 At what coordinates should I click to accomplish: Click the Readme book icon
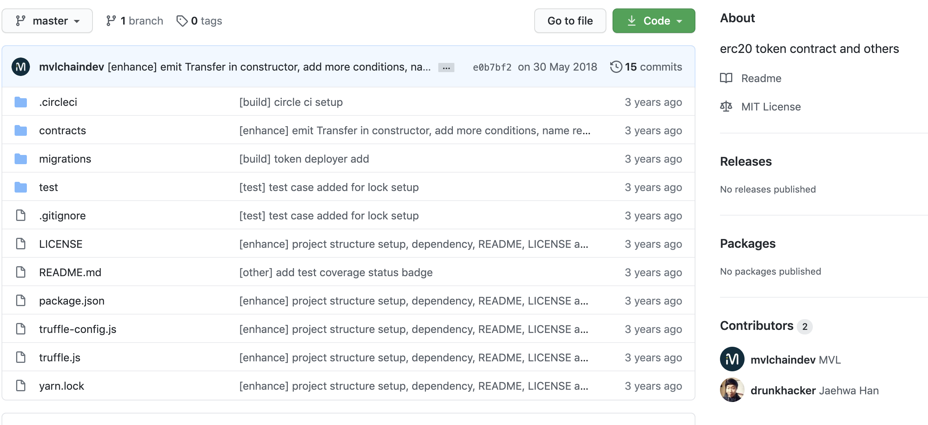(726, 78)
